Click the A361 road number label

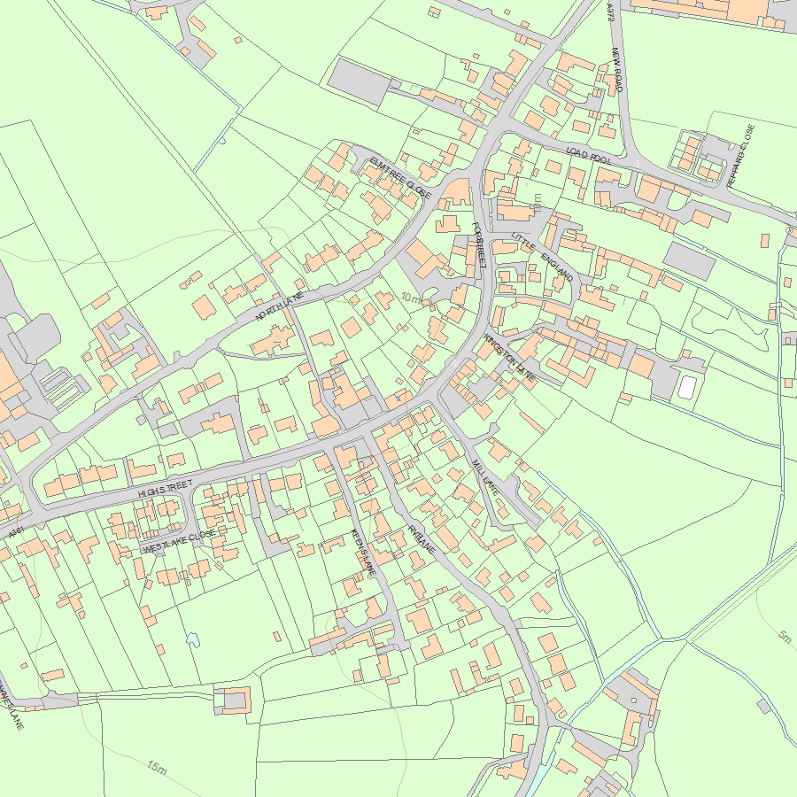pos(16,532)
